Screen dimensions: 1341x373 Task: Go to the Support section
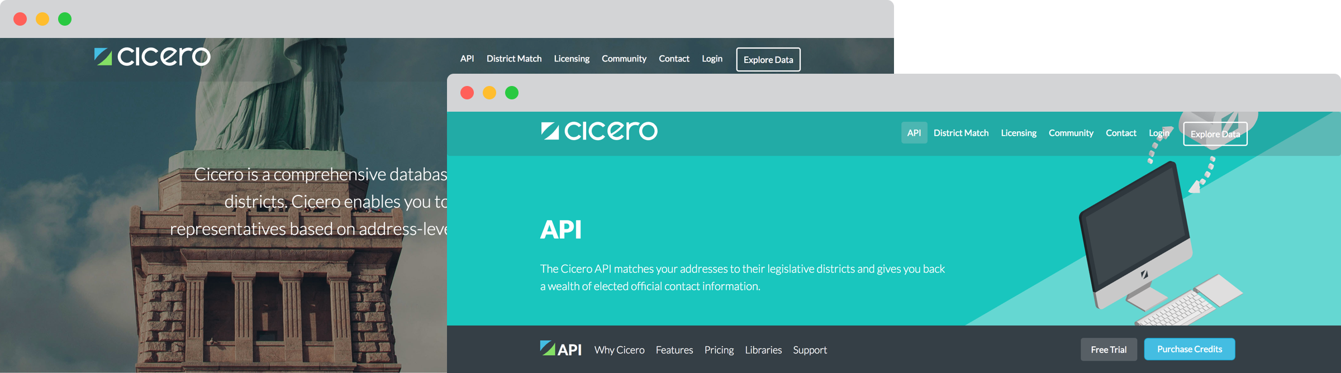810,350
